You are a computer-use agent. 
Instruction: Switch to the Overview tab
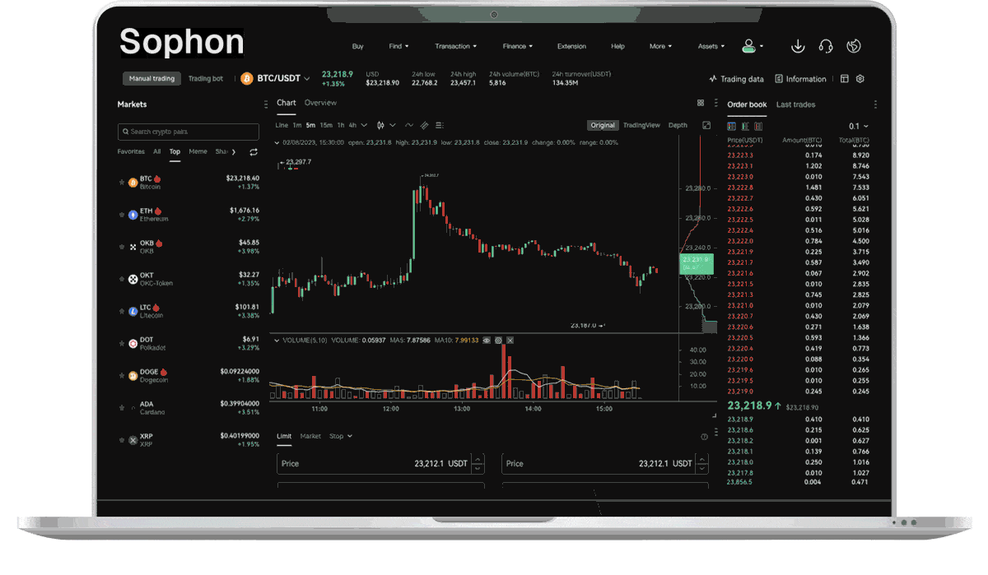click(320, 103)
